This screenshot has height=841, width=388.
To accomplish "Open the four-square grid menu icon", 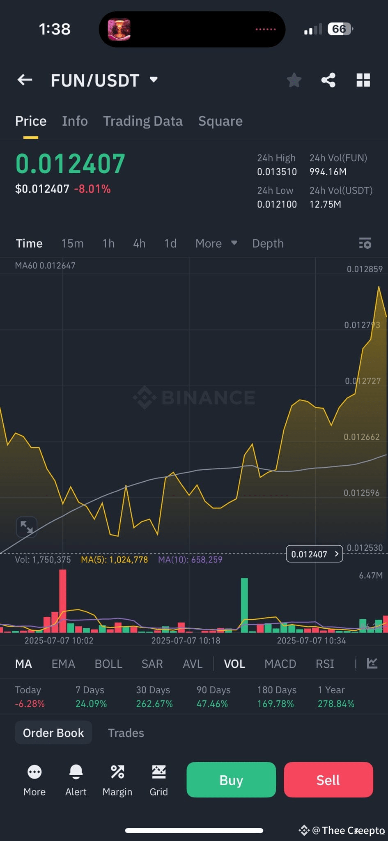I will (363, 80).
